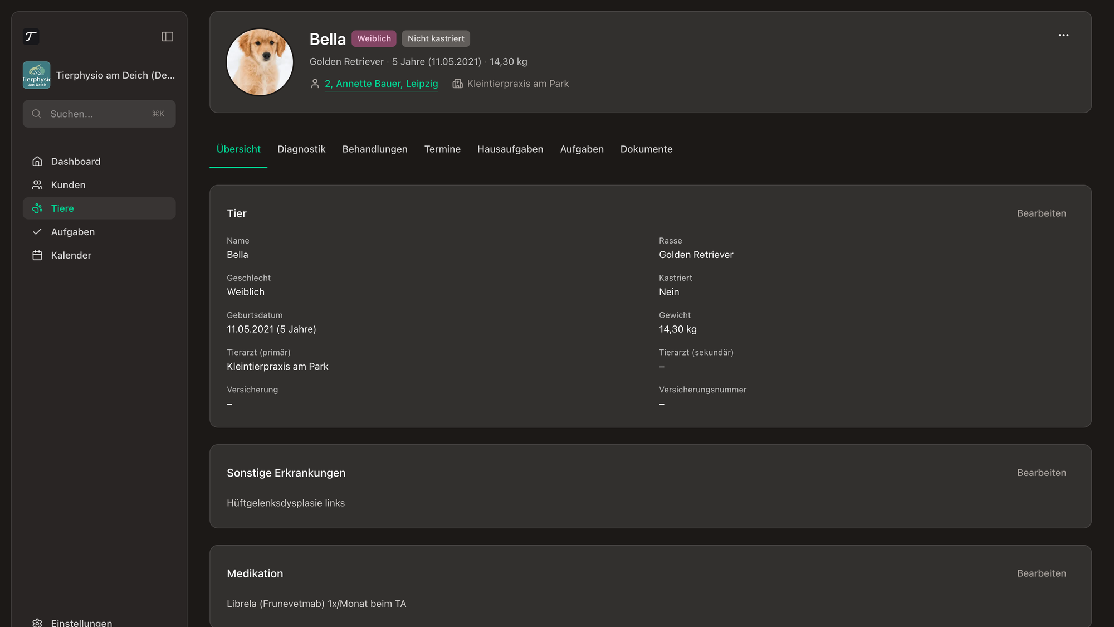This screenshot has width=1114, height=627.
Task: Open the Hausaufgaben tab
Action: pyautogui.click(x=510, y=149)
